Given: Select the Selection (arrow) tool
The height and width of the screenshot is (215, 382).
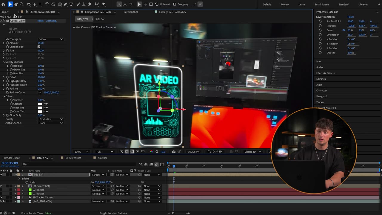Looking at the screenshot, I should tap(10, 4).
